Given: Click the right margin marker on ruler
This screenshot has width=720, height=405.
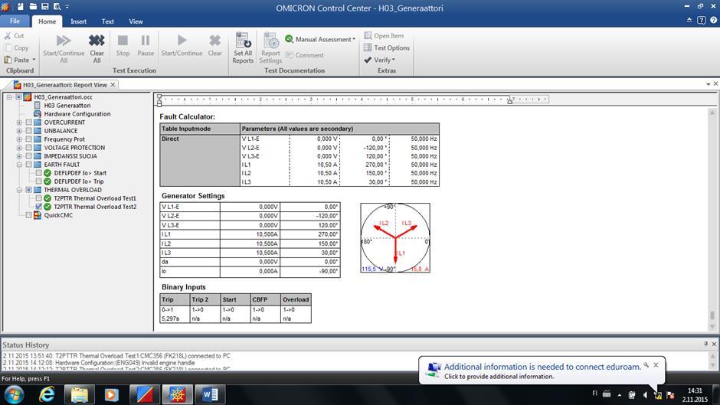Looking at the screenshot, I should point(509,101).
